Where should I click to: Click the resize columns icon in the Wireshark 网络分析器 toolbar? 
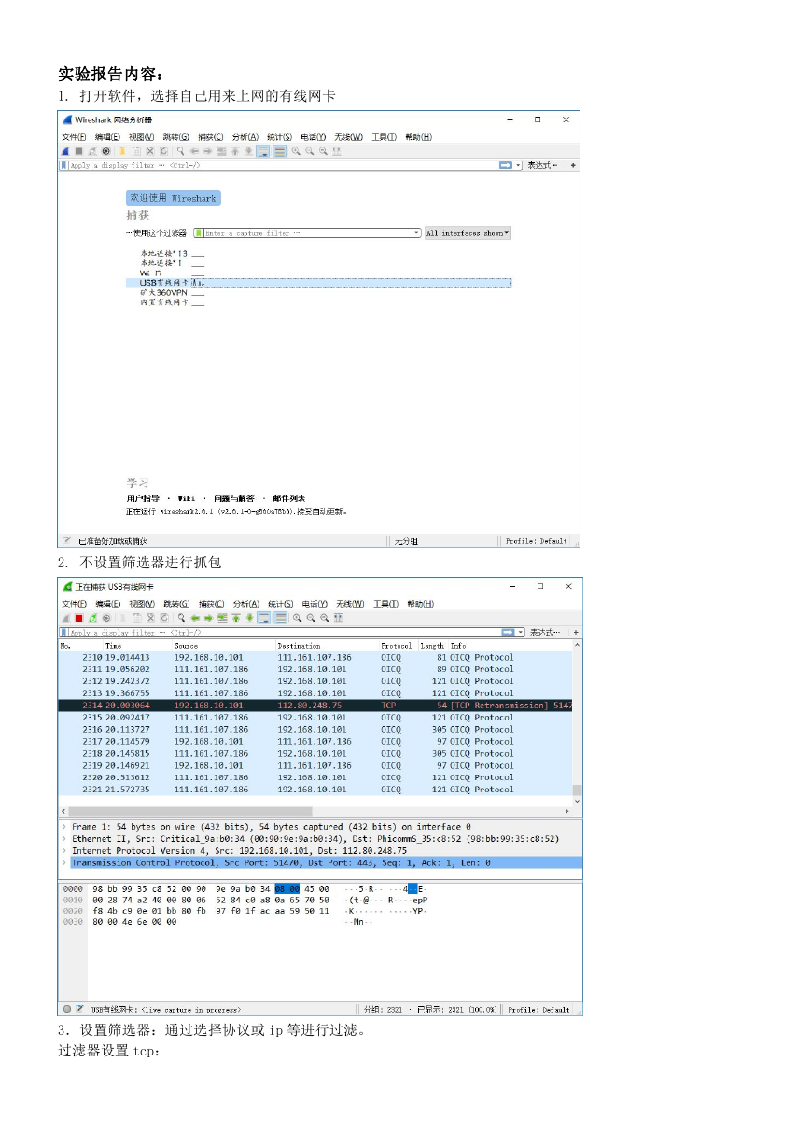[x=337, y=151]
